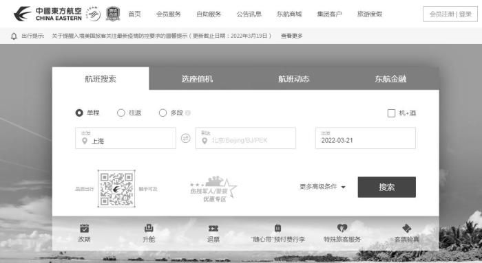Image resolution: width=482 pixels, height=263 pixels.
Task: Select the 单程 one-way radio button
Action: [79, 113]
